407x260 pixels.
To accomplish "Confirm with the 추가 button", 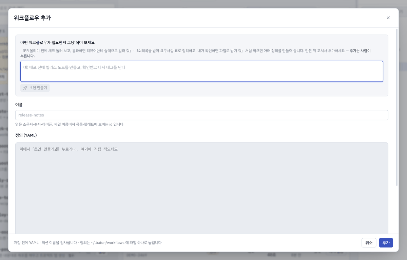I will click(386, 243).
